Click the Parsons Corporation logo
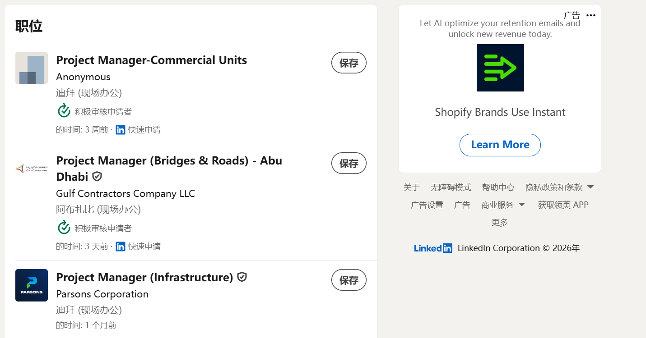Viewport: 646px width, 338px height. 32,285
